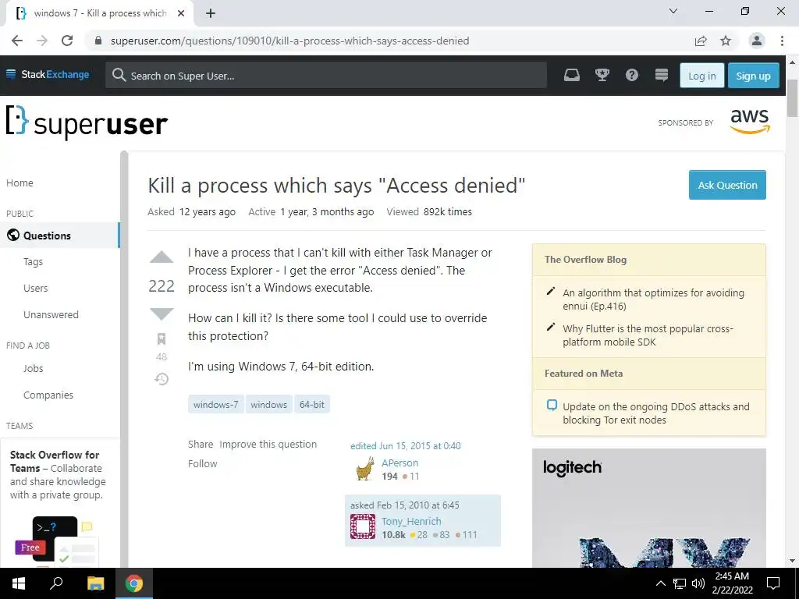Click the browser back arrow

pos(17,41)
